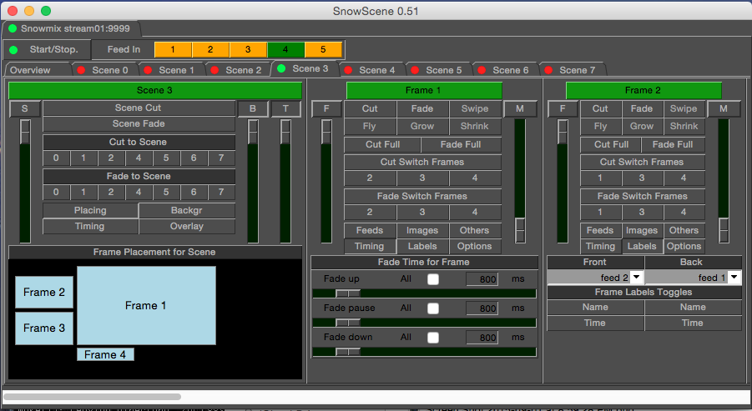Click Frame 2 F vertical slider
Image resolution: width=752 pixels, height=411 pixels.
pyautogui.click(x=563, y=181)
